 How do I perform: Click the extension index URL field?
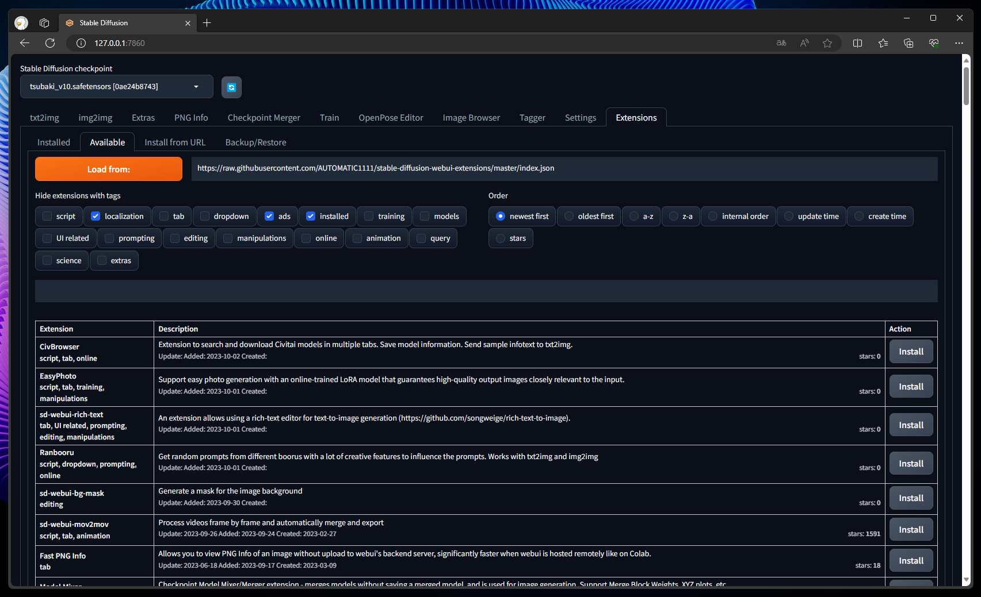click(564, 168)
